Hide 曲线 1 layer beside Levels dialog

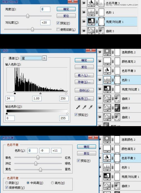click(100, 117)
